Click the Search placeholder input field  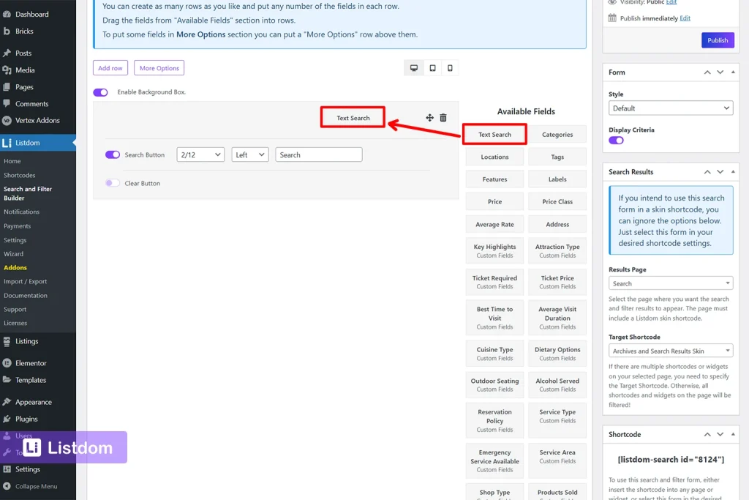pyautogui.click(x=318, y=154)
